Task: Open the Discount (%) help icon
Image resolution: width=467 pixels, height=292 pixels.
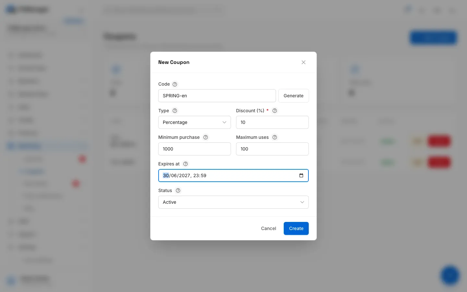Action: click(x=275, y=111)
